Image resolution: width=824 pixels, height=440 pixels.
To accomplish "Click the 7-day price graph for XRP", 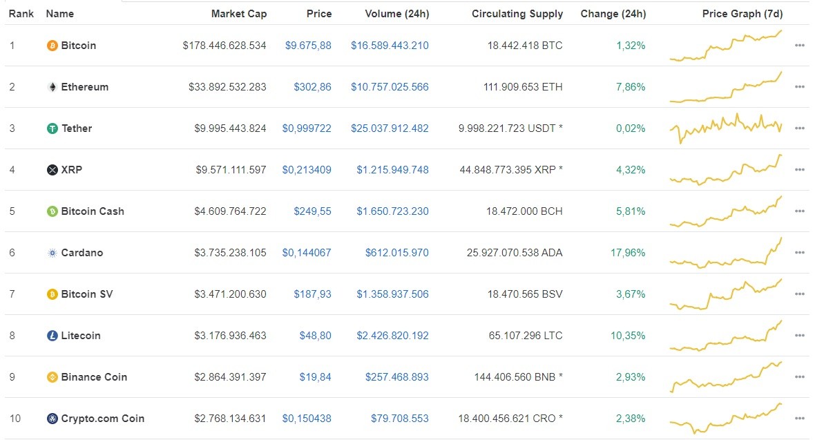I will [726, 169].
